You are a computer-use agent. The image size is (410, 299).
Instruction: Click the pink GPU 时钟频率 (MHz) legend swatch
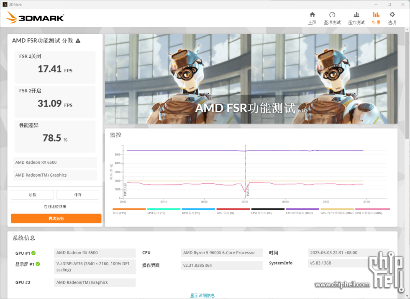(373, 209)
